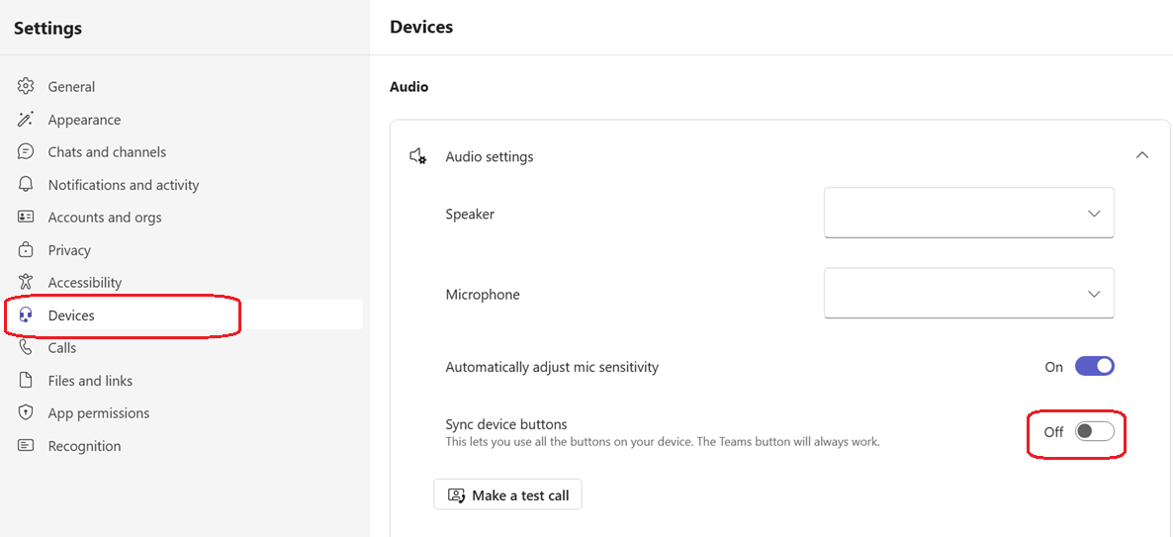
Task: Click the Sync device buttons label
Action: (506, 424)
